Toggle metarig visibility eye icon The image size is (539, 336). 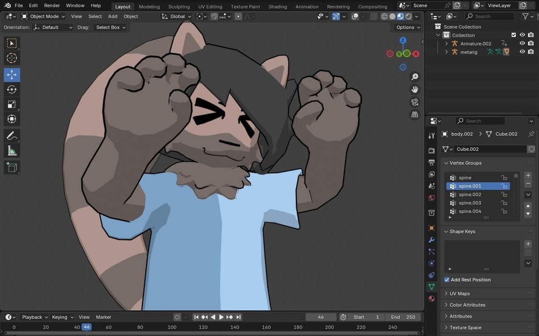click(x=522, y=52)
